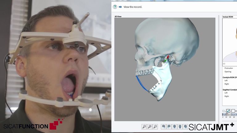Screen dimensions: 237x133
Task: Click the green condyle marker on the skull
Action: [x=165, y=61]
